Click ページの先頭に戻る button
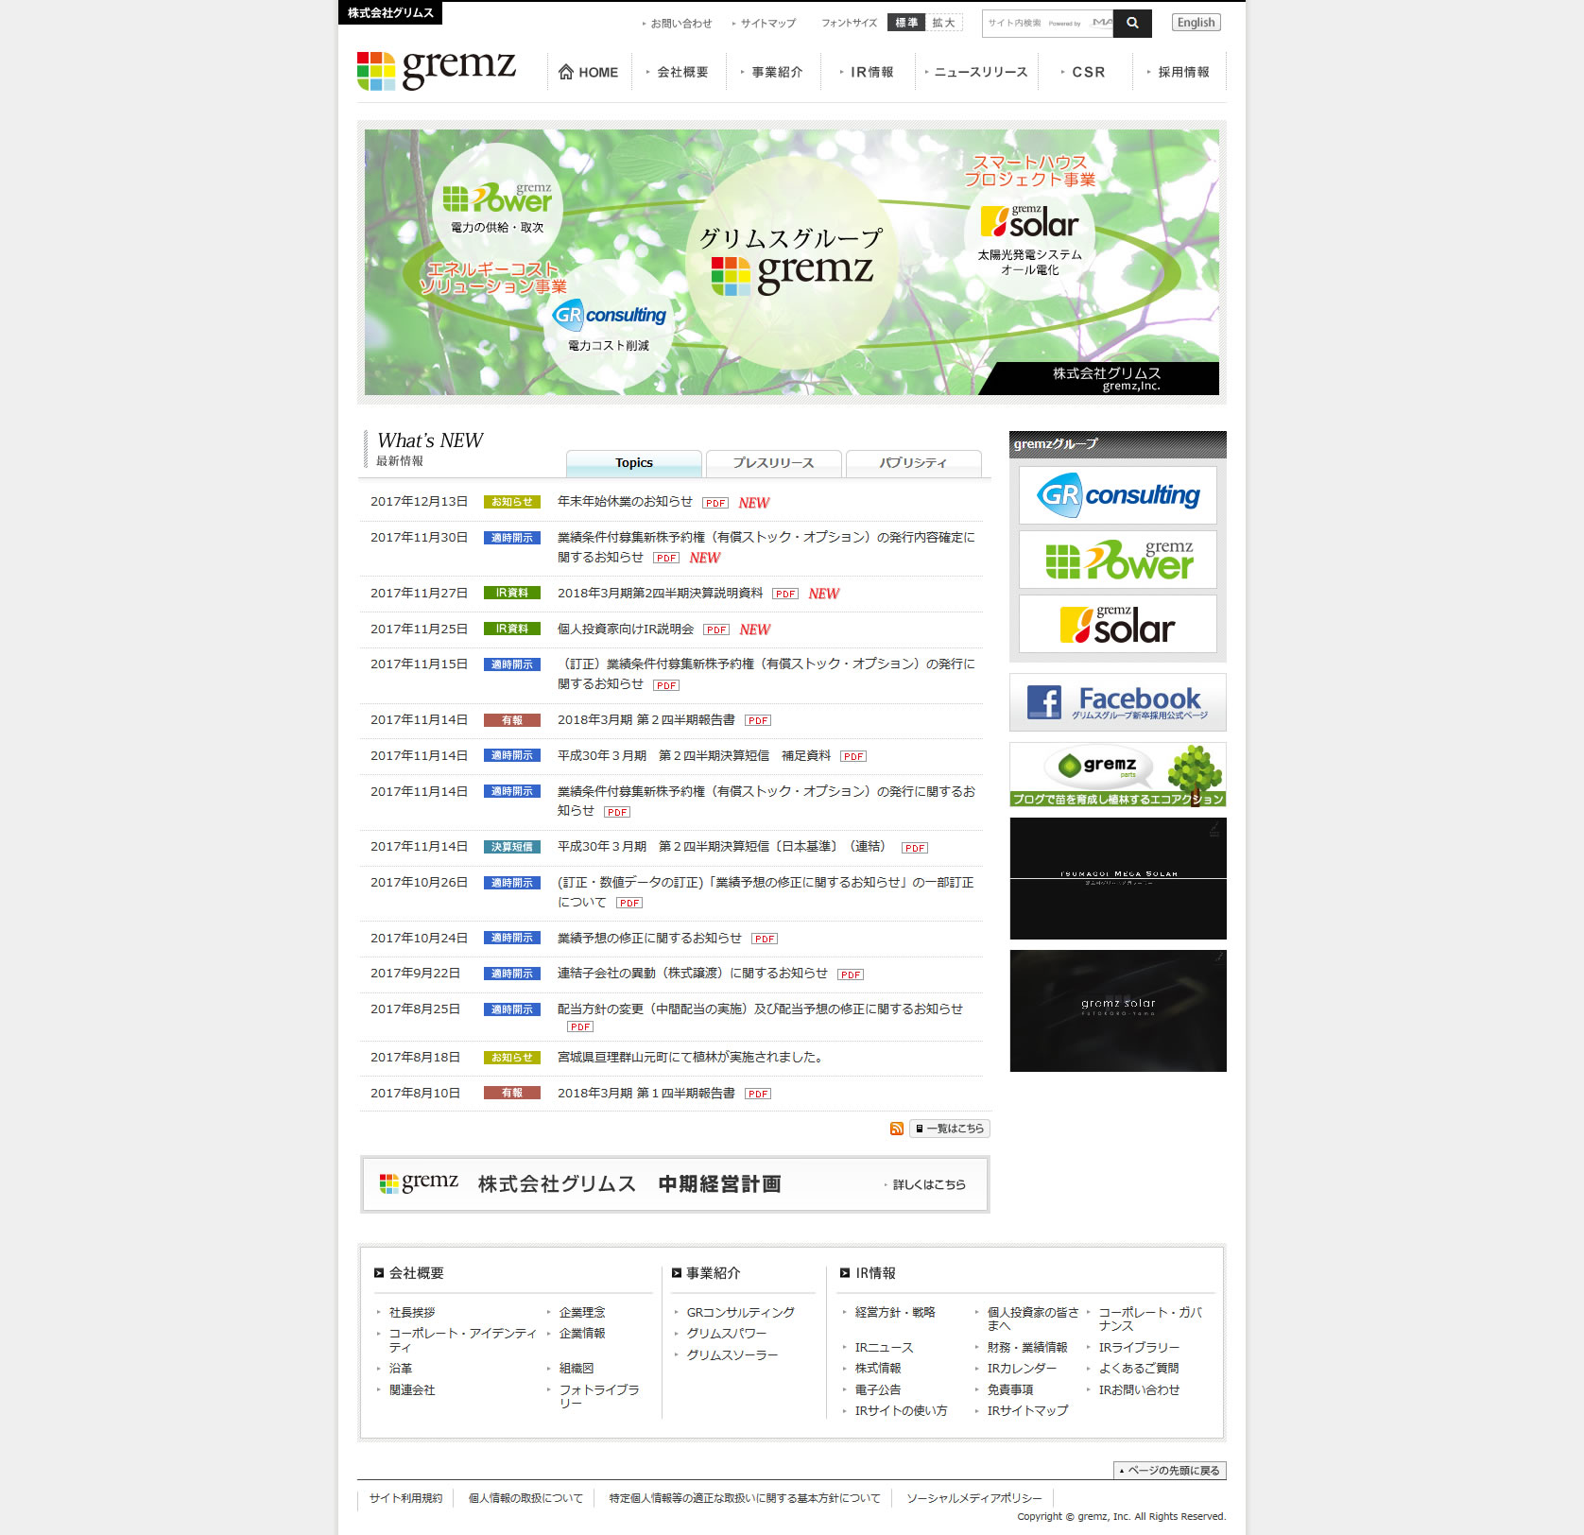This screenshot has height=1535, width=1584. point(1170,1471)
